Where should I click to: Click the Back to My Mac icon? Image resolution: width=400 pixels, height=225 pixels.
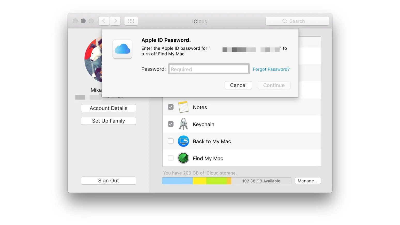(183, 141)
